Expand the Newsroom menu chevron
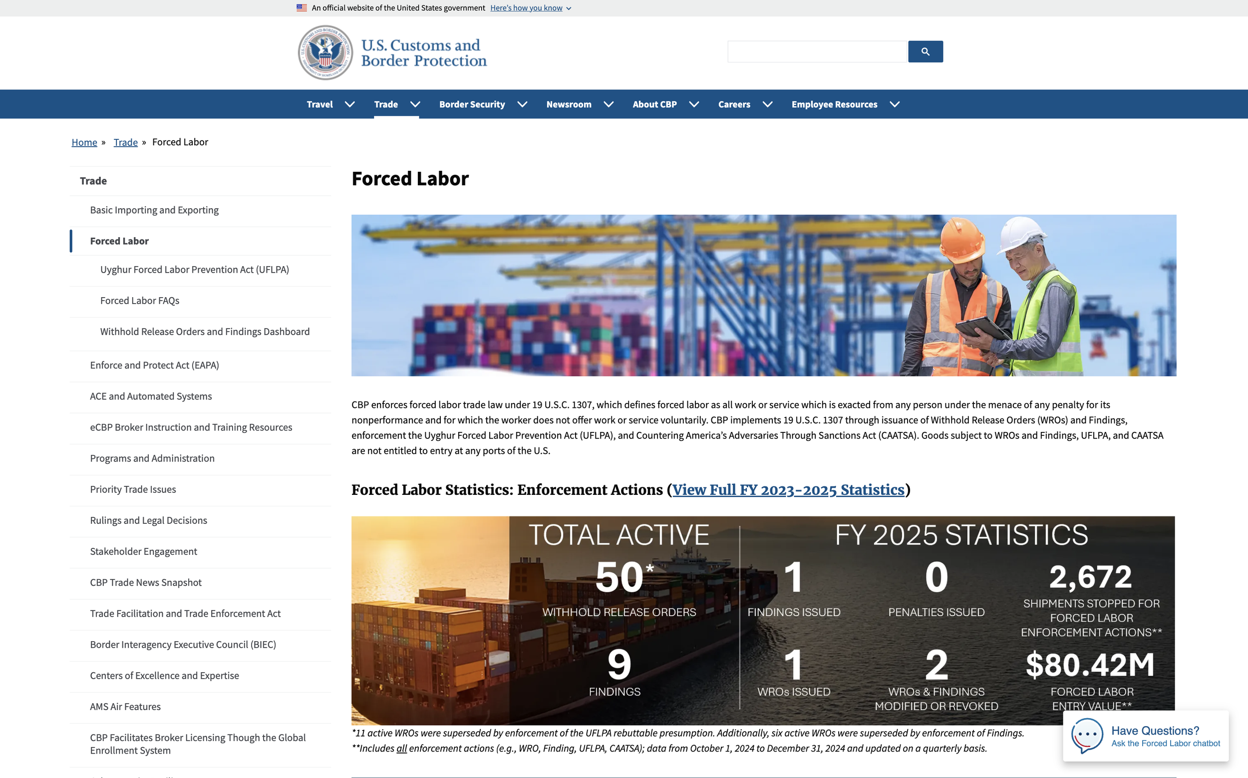1248x778 pixels. point(609,104)
